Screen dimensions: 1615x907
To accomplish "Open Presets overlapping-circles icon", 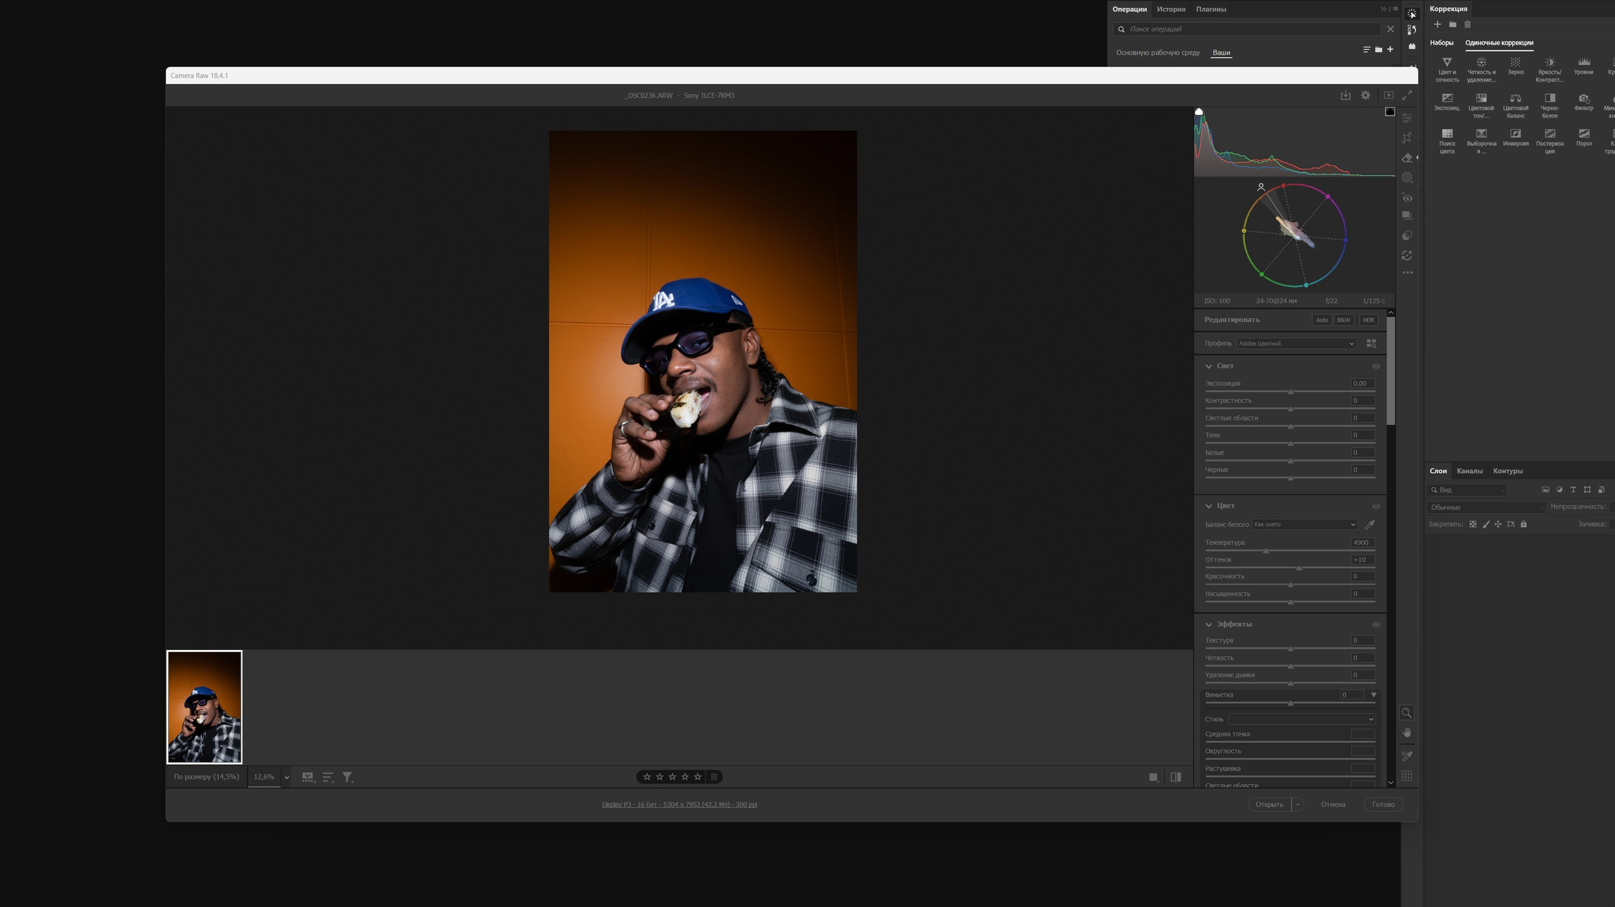I will click(x=1407, y=235).
